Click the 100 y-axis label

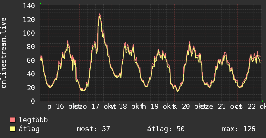coord(29,33)
